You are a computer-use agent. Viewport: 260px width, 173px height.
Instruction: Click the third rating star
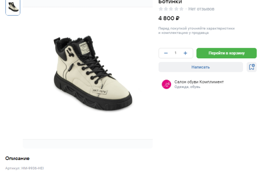coord(171,9)
